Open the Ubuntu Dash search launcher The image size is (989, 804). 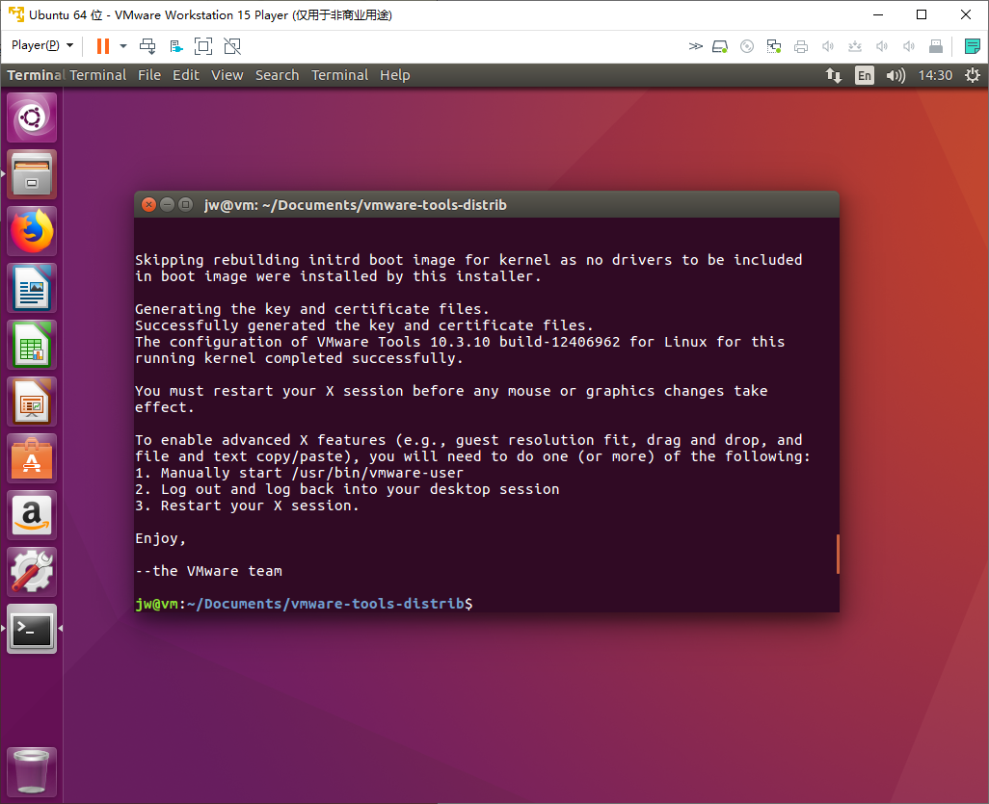(32, 117)
